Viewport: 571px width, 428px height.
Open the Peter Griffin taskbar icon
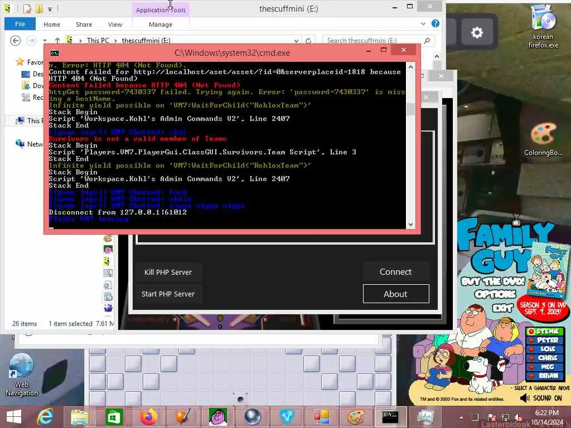[218, 417]
